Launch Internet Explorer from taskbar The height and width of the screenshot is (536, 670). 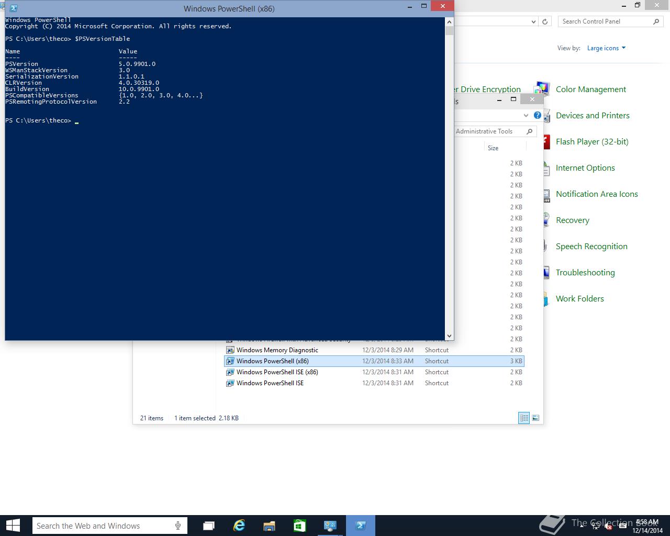(x=239, y=526)
